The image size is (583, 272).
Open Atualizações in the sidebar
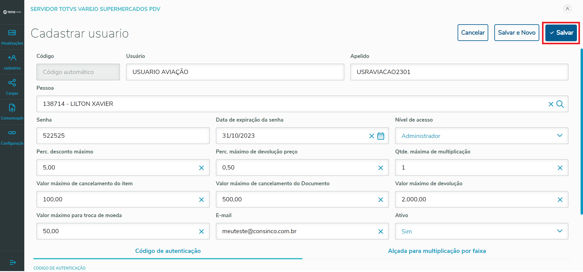[12, 37]
